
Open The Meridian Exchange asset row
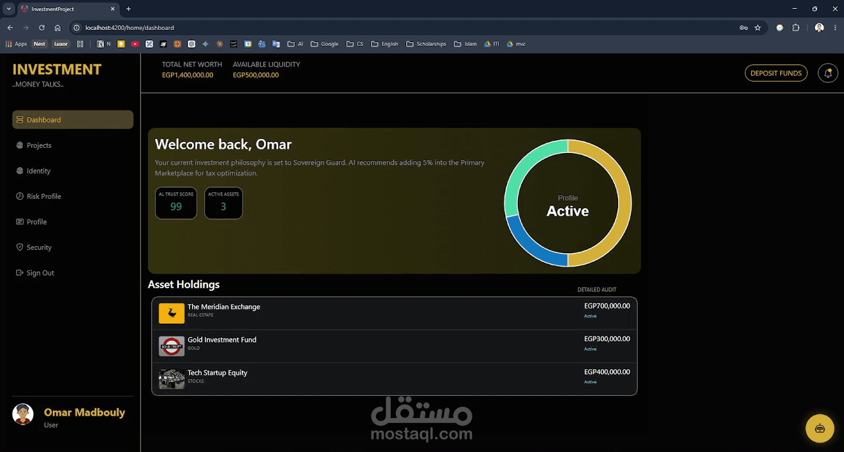click(394, 313)
